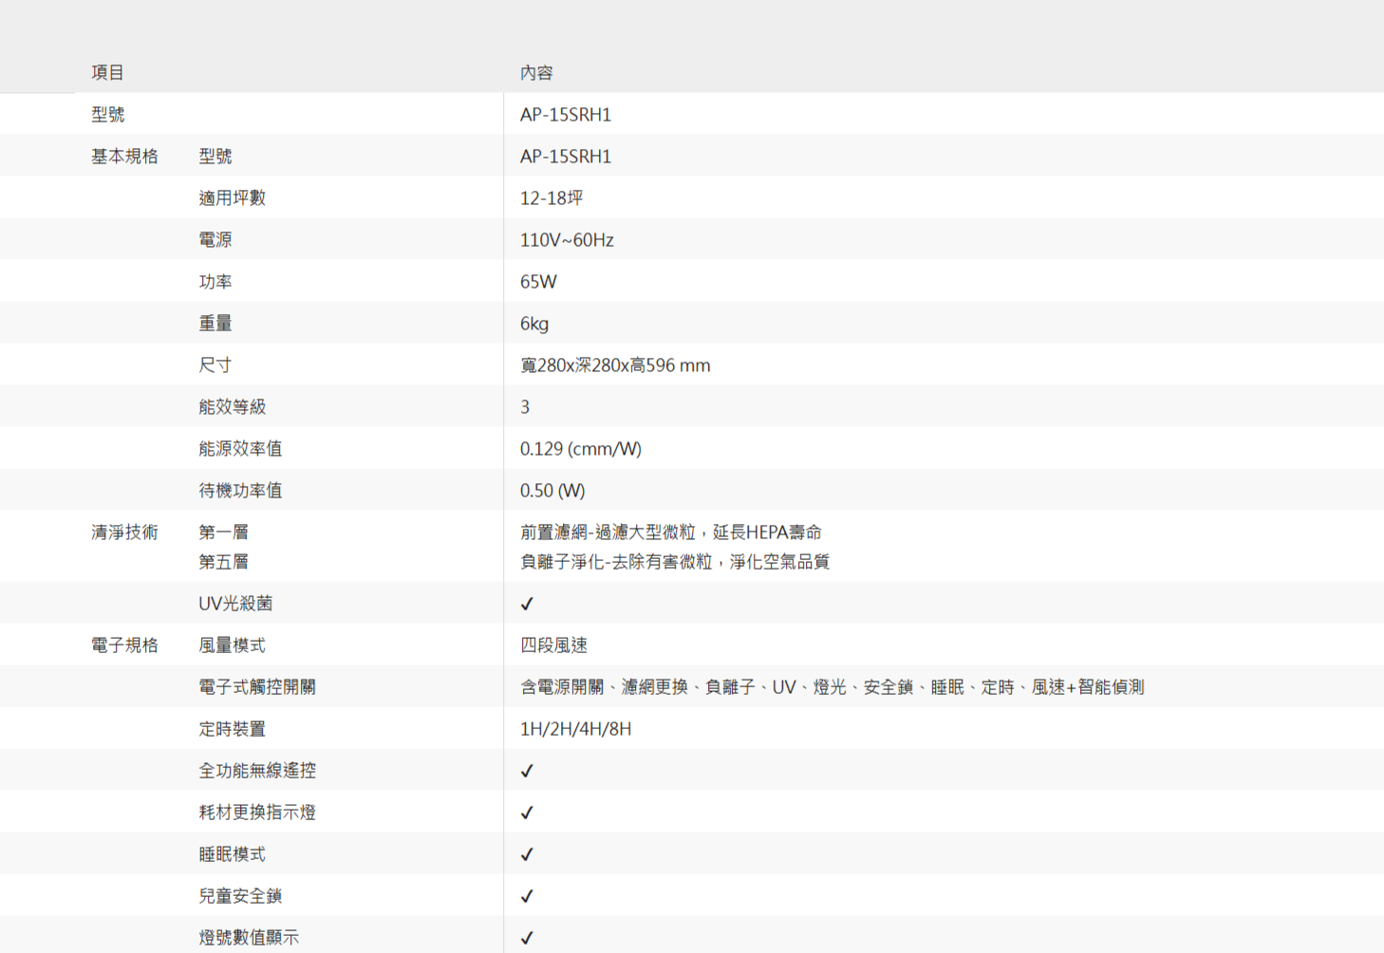Click the 1H/2H/4H/8H timer value
1384x953 pixels.
[x=575, y=729]
